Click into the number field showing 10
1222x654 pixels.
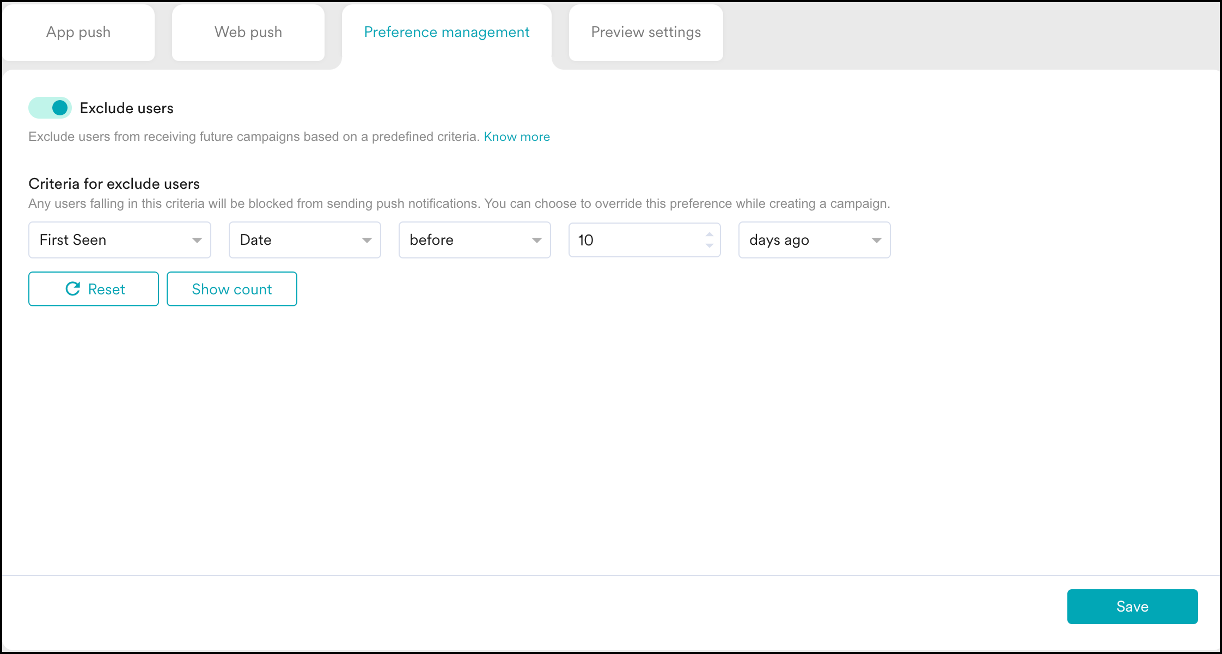coord(632,240)
